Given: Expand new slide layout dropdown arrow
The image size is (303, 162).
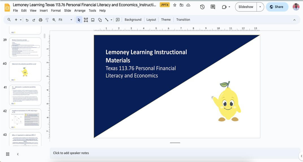Looking at the screenshot, I should tap(21, 20).
